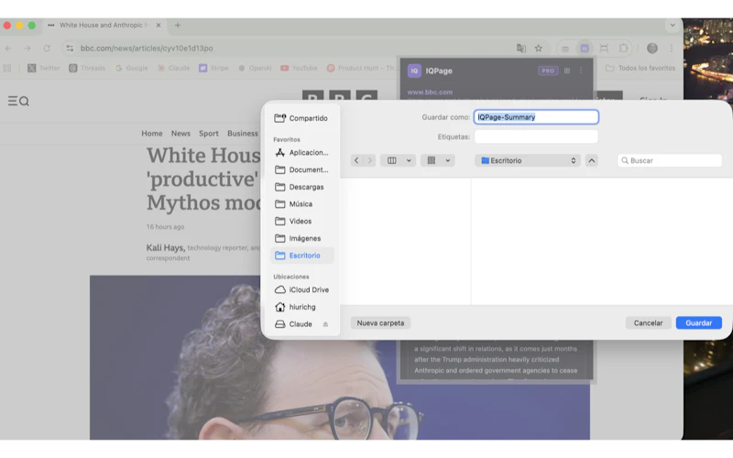The width and height of the screenshot is (733, 458).
Task: Open the Chrome profile avatar
Action: point(652,49)
